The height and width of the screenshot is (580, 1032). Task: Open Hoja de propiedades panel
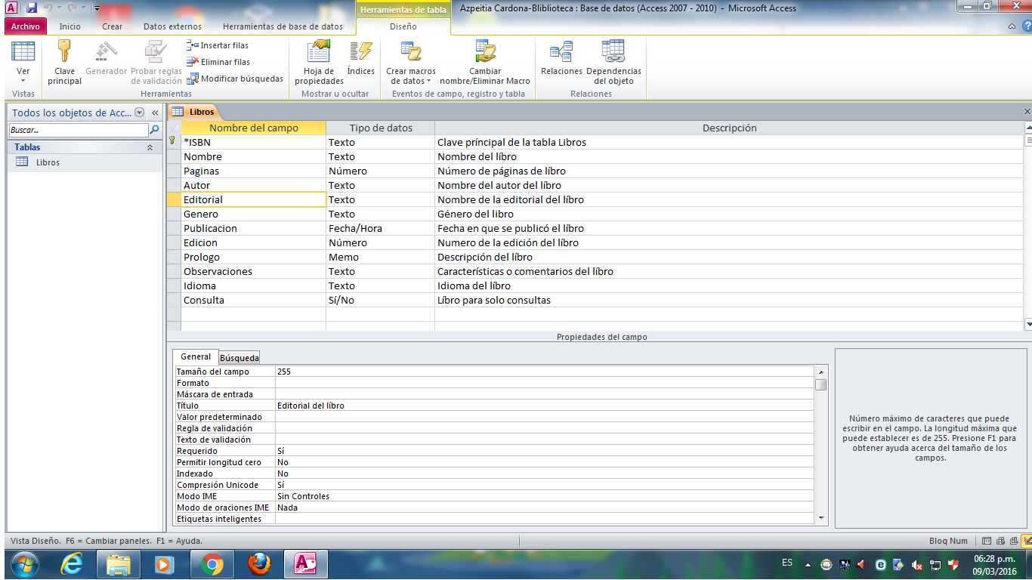(x=319, y=62)
